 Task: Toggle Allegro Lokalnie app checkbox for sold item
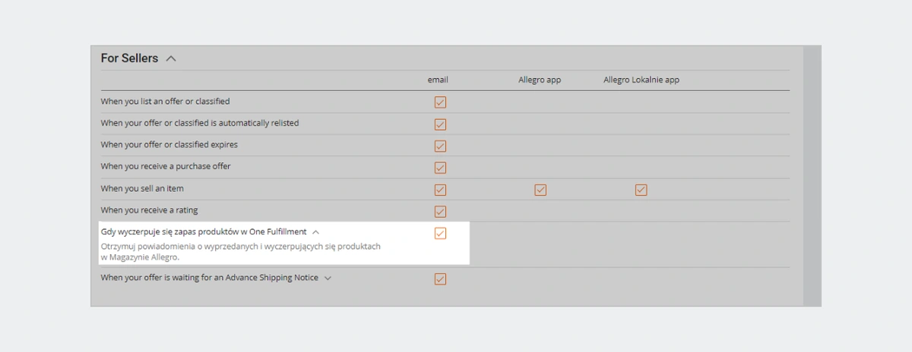(x=641, y=190)
